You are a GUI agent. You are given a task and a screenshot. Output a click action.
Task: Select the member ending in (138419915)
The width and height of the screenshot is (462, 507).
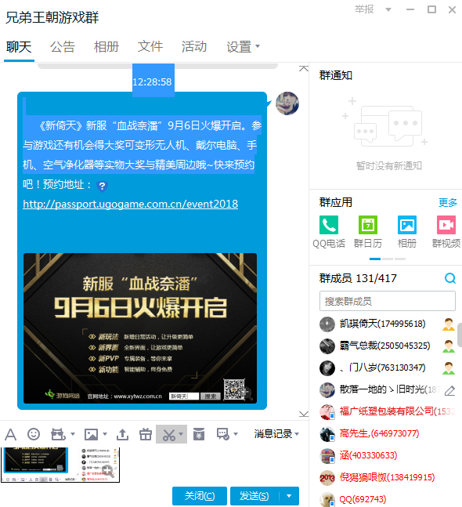387,477
